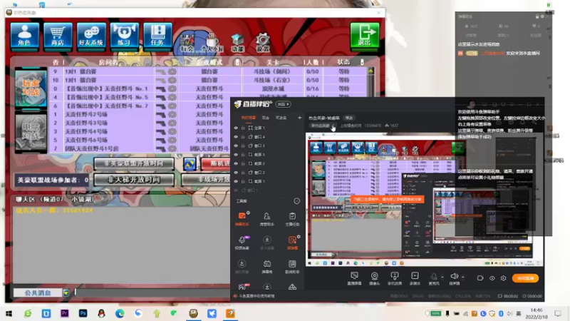Open the 好友系统 friends system
570x321 pixels.
[91, 36]
